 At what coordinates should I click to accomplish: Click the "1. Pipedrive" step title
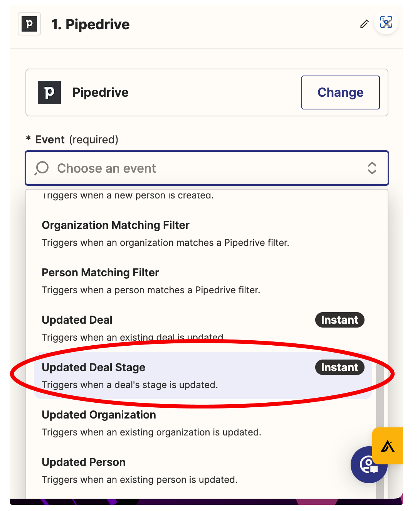[x=91, y=24]
